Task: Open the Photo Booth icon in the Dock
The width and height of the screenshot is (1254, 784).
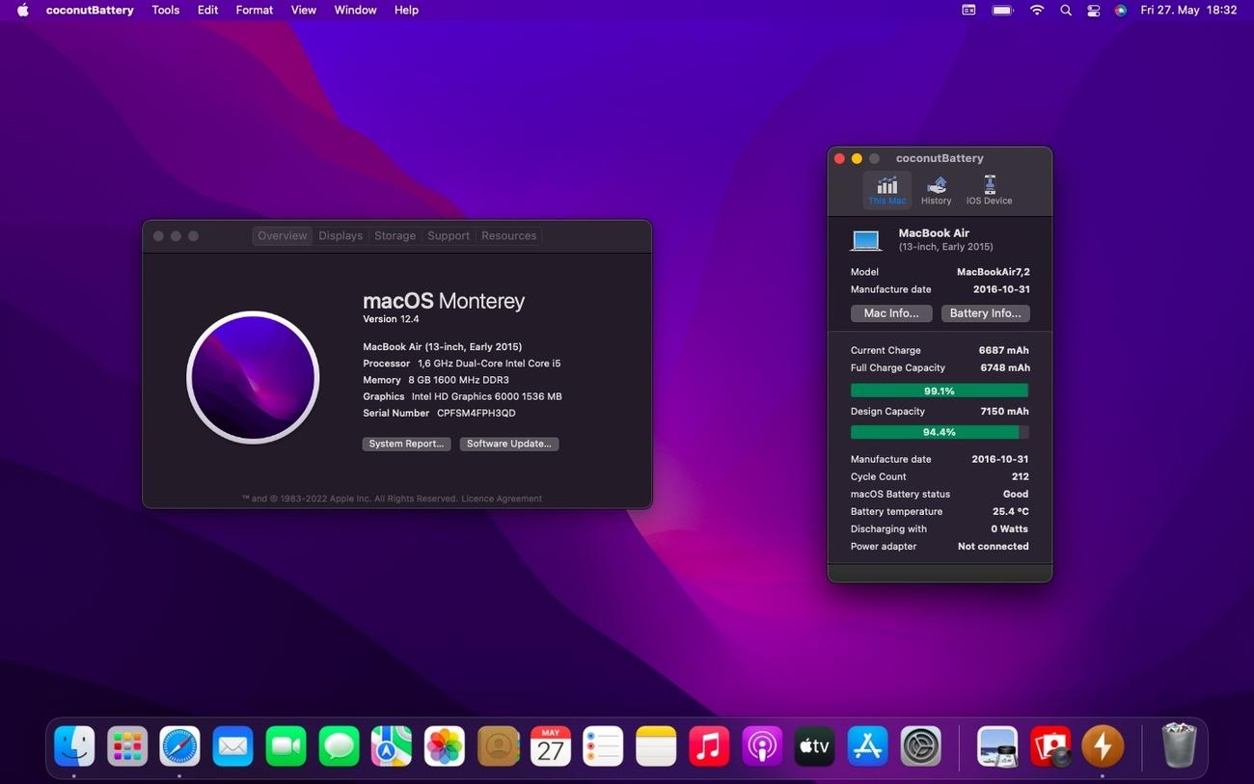Action: (x=1050, y=746)
